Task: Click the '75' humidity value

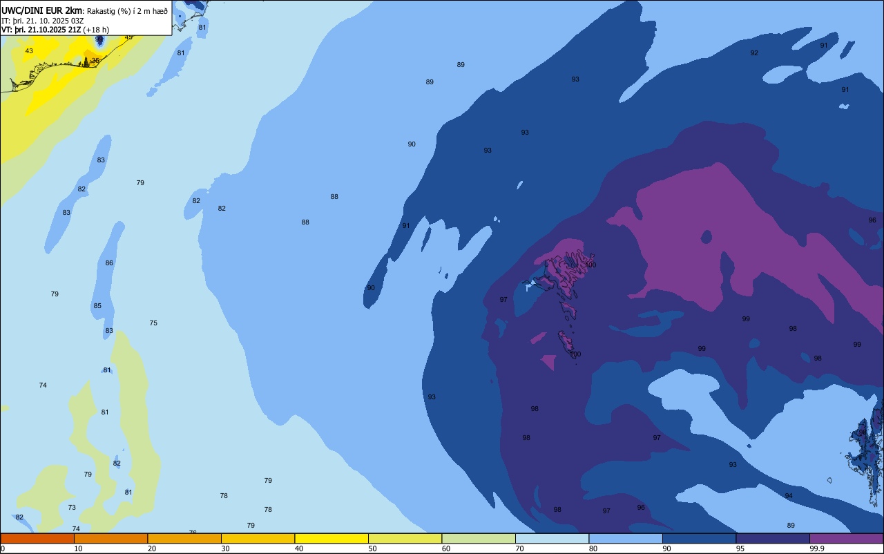Action: [x=153, y=323]
